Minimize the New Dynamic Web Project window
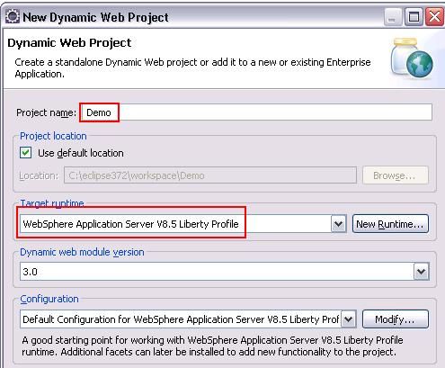445x368 pixels. click(x=392, y=17)
